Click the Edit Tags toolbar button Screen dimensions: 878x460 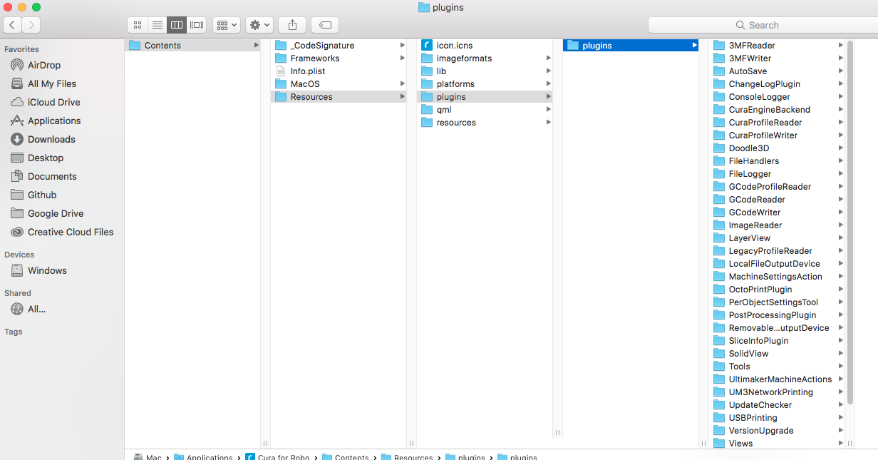click(325, 25)
